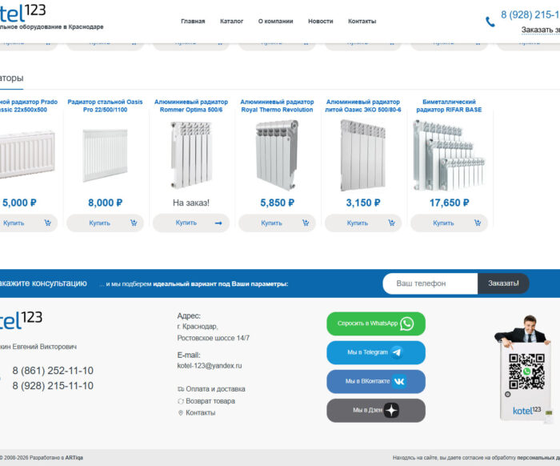Click the WhatsApp icon in green button
The height and width of the screenshot is (466, 560).
tap(407, 323)
